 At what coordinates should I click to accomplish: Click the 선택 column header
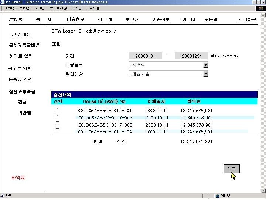click(x=58, y=101)
